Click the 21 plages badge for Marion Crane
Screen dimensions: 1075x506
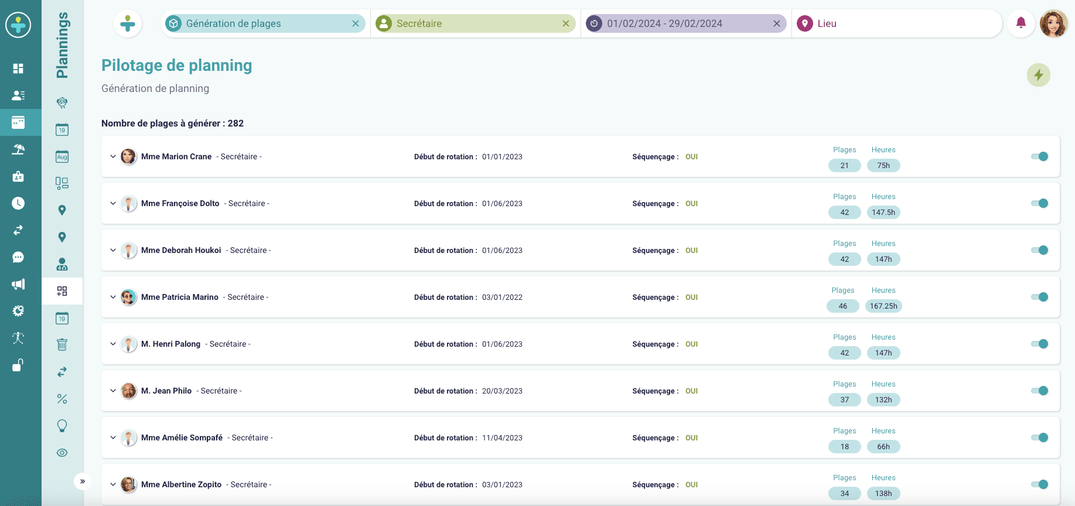(845, 165)
